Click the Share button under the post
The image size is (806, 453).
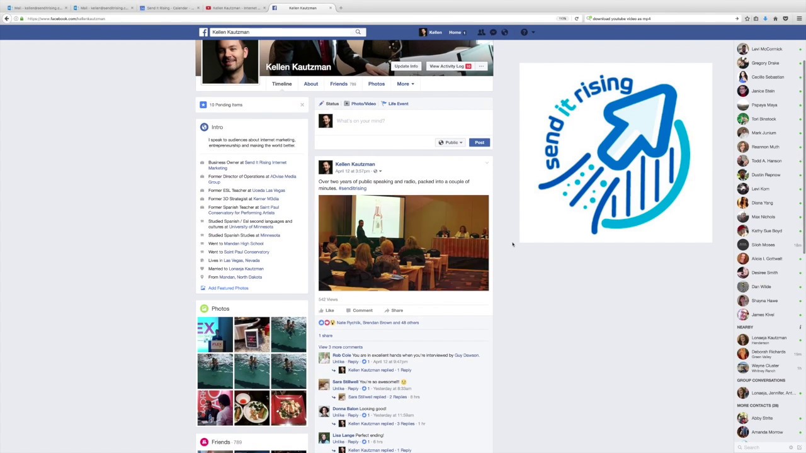(x=394, y=311)
